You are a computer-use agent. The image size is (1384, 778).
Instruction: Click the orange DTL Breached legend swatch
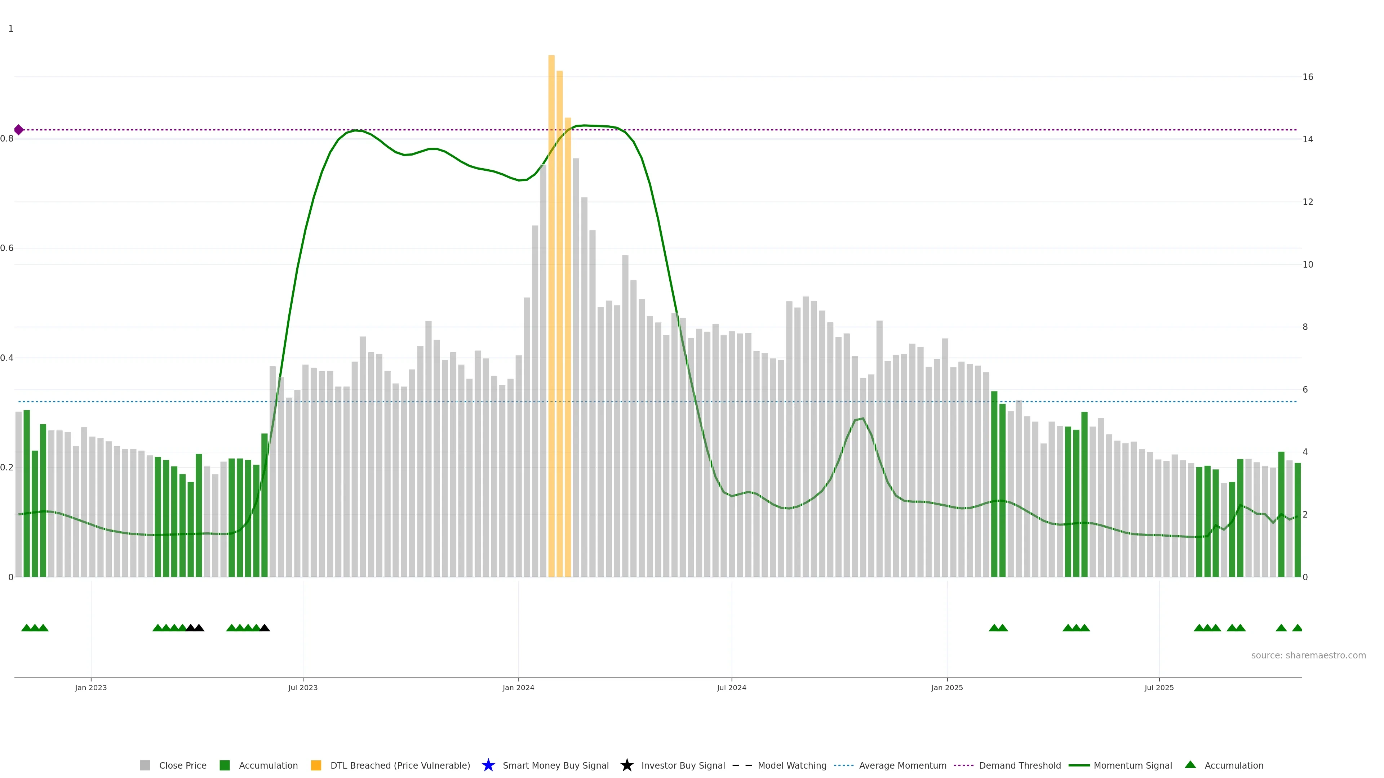point(316,765)
